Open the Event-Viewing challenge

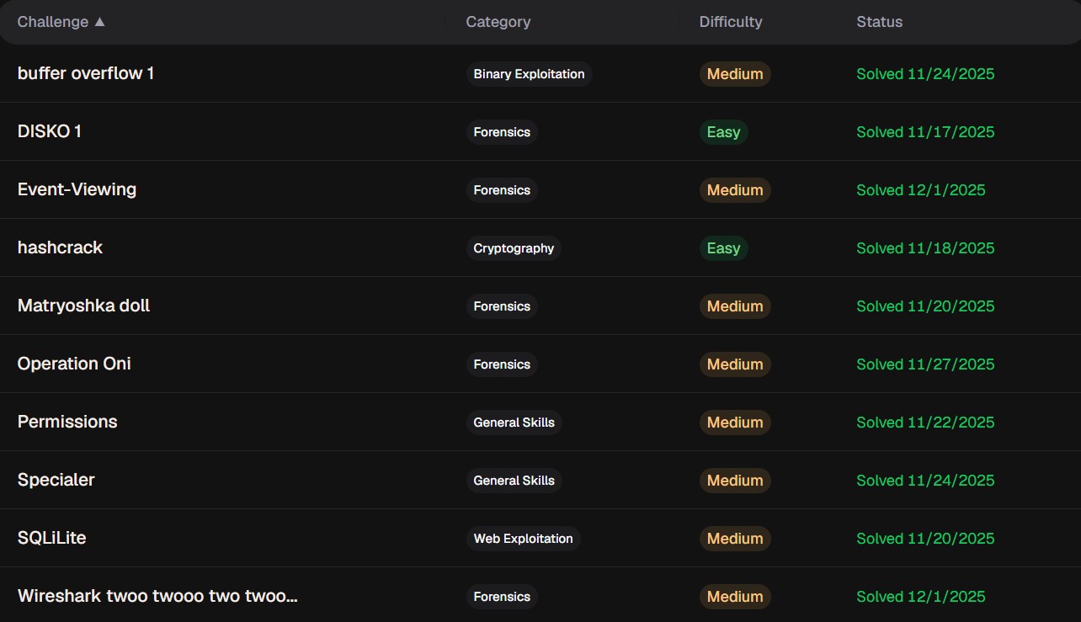tap(77, 189)
